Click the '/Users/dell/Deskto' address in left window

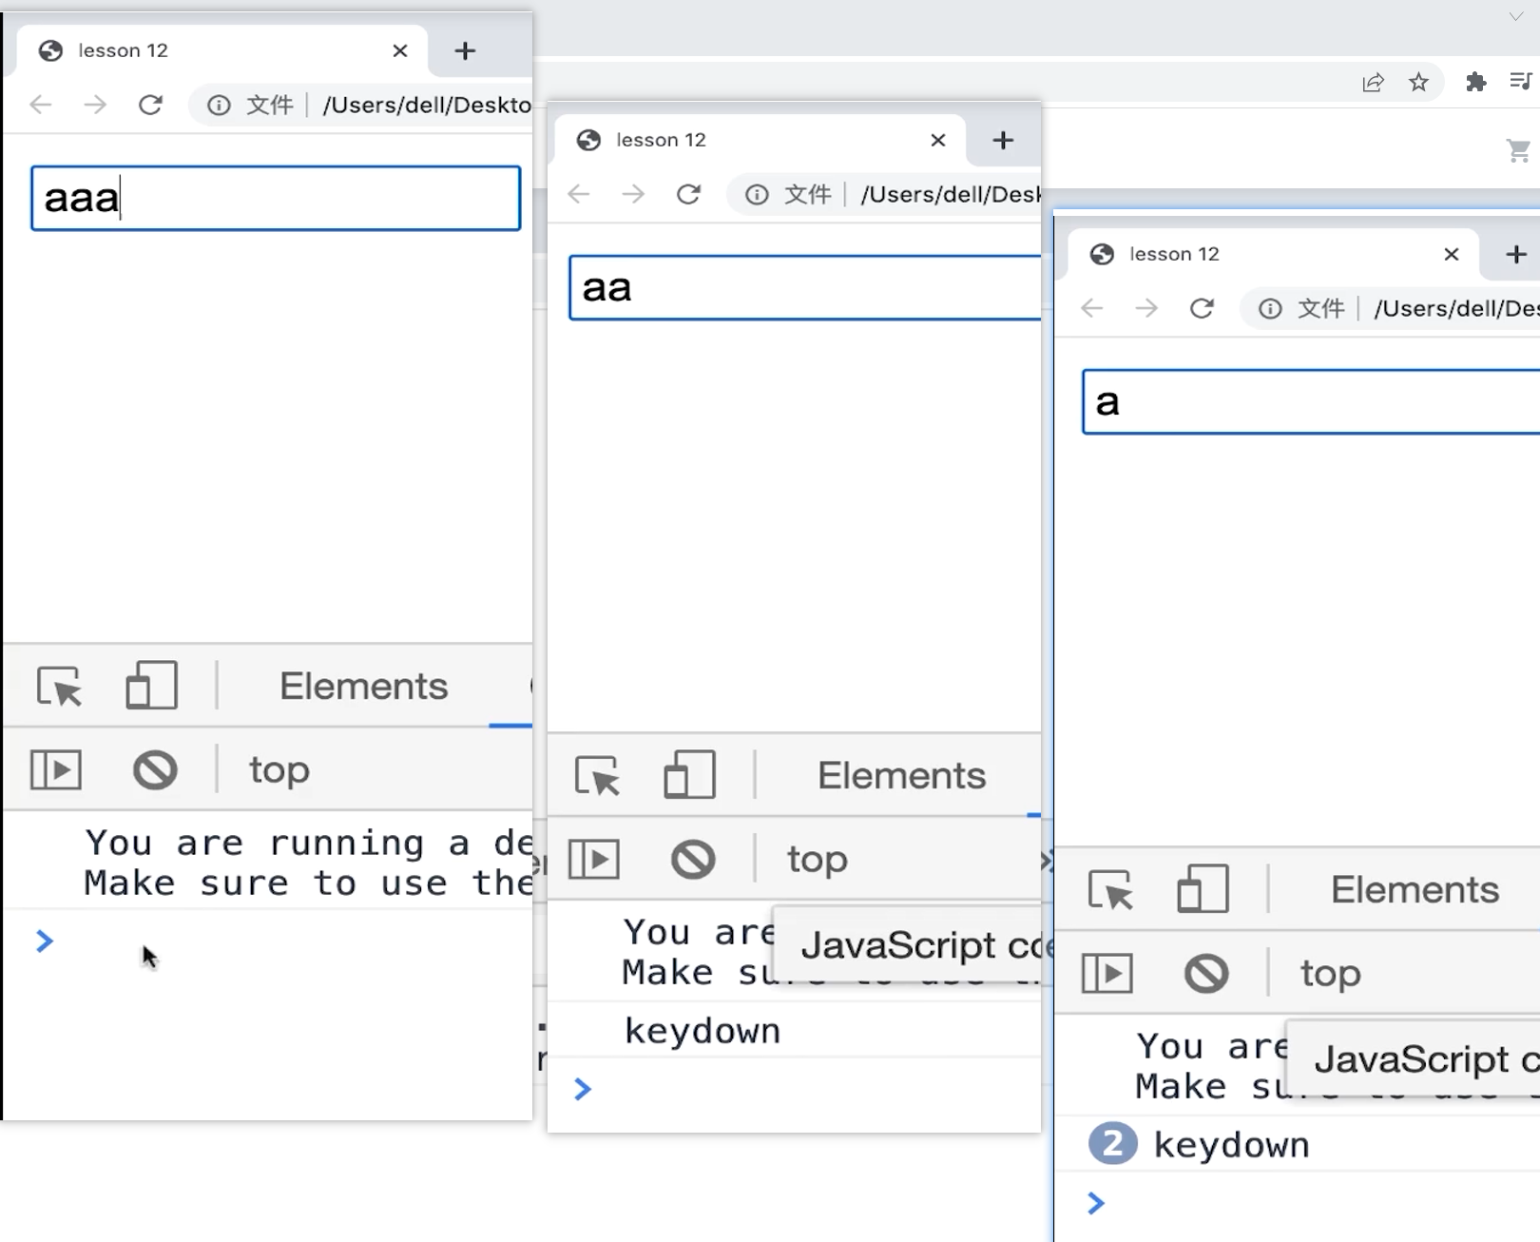click(x=427, y=105)
